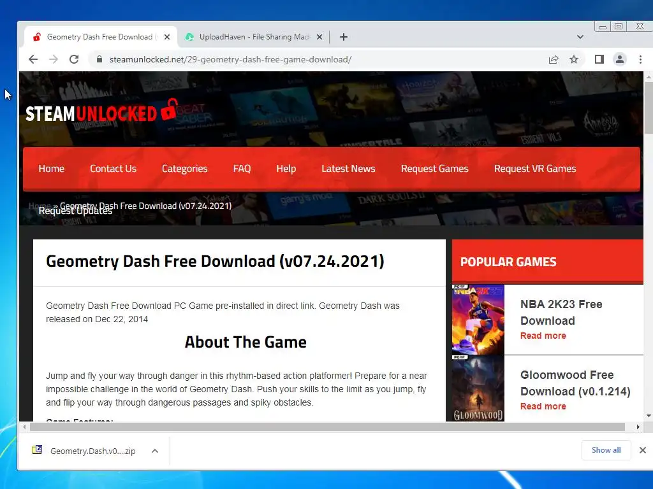The height and width of the screenshot is (489, 653).
Task: Click the address bar URL field
Action: (x=316, y=59)
